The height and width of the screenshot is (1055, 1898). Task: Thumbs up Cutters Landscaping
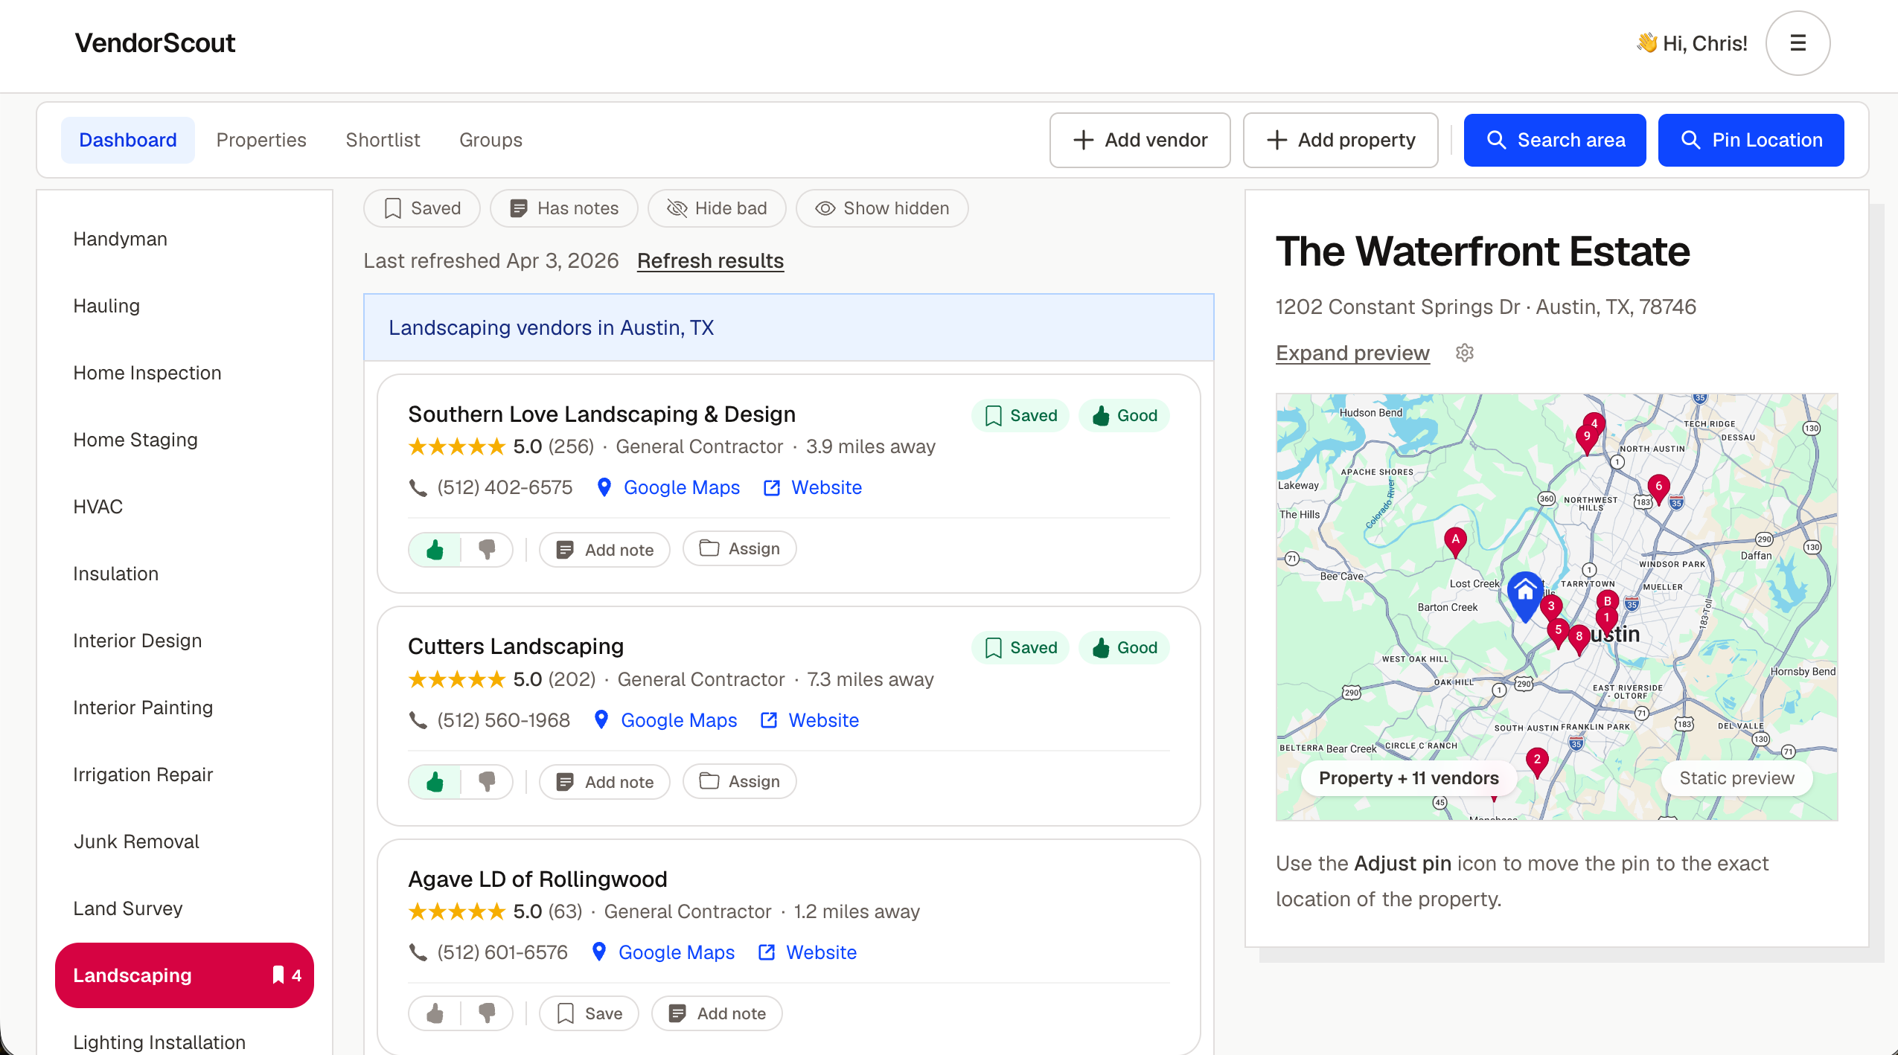(435, 782)
